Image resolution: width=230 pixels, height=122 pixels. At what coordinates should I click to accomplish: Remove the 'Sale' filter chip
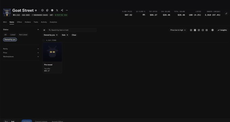[67, 35]
